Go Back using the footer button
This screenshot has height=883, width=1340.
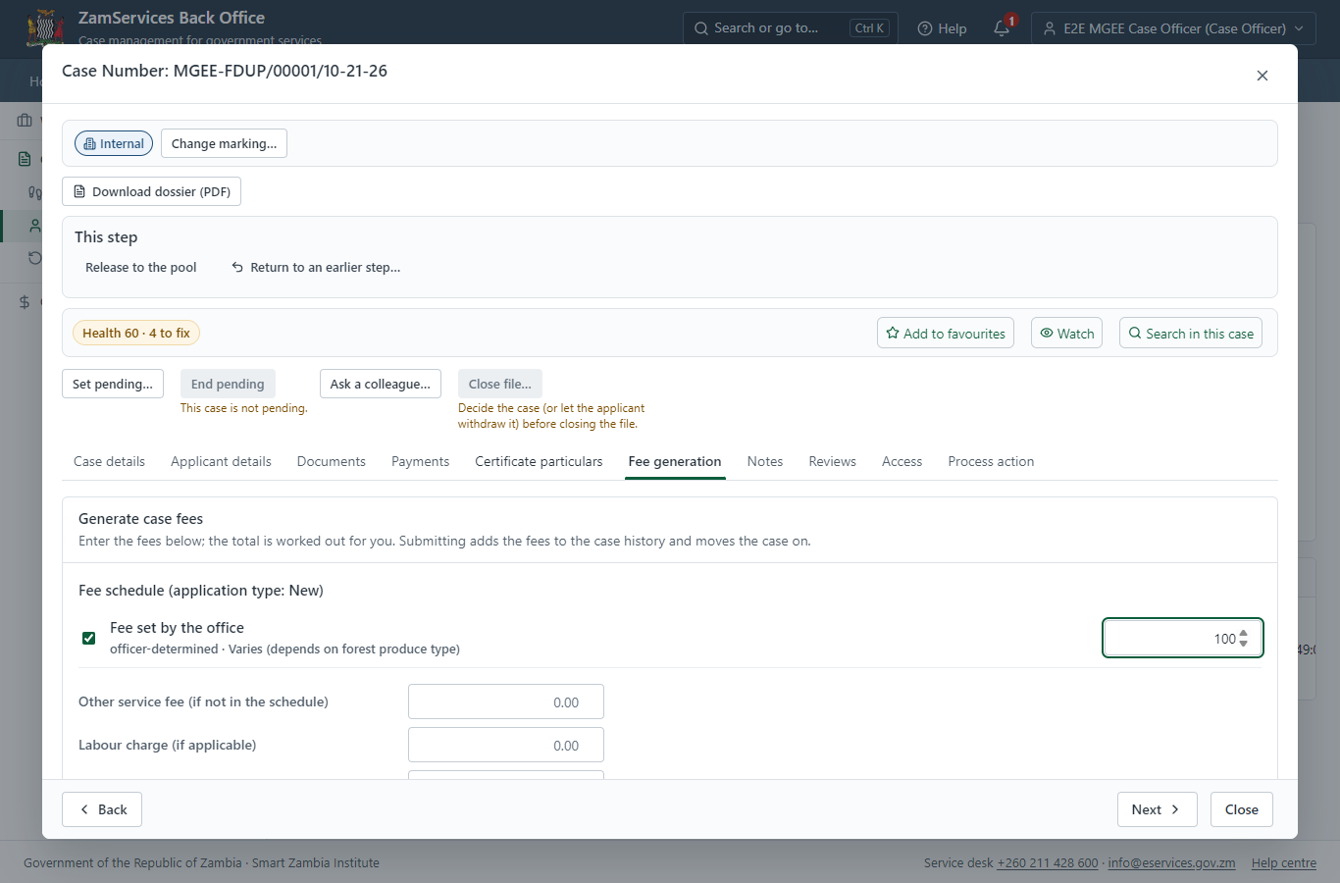[x=102, y=809]
